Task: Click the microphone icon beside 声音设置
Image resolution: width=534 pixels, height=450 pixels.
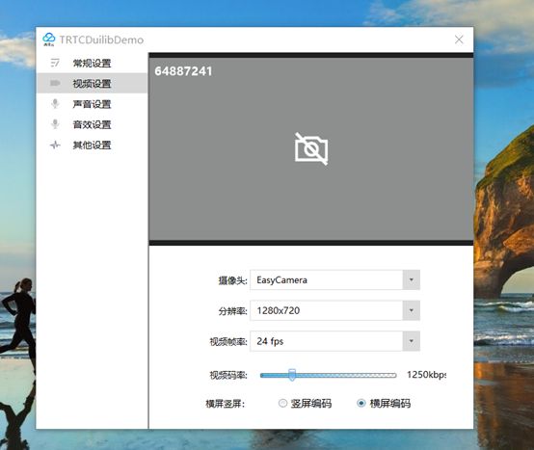Action: pos(55,103)
